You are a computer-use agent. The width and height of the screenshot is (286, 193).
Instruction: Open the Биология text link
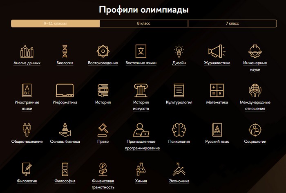65,63
